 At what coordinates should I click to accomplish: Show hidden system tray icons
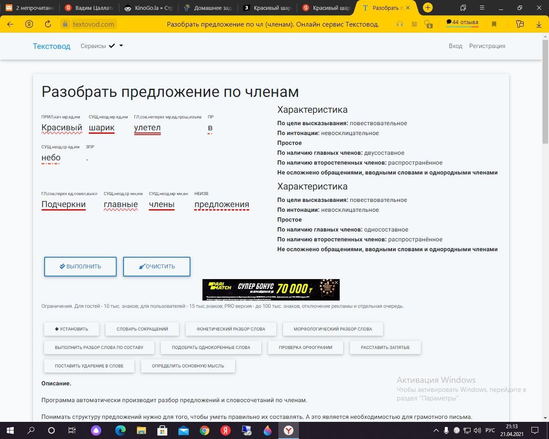pos(436,430)
